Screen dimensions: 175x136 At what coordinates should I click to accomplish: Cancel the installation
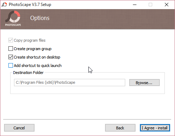click(x=19, y=128)
